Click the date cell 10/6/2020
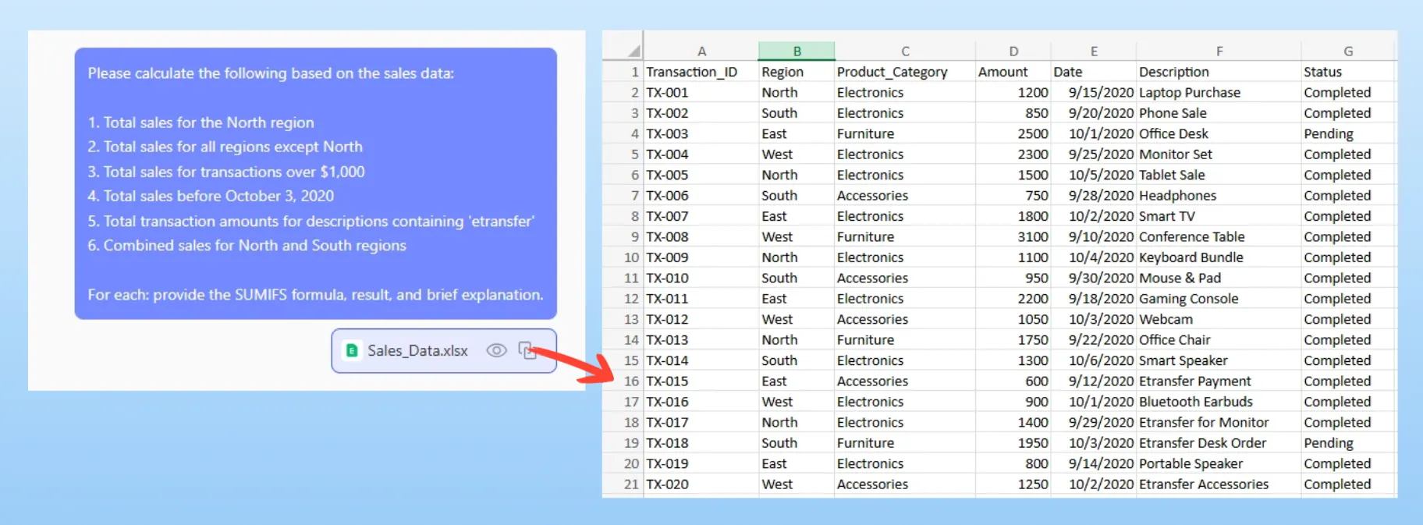Viewport: 1423px width, 525px height. (1101, 360)
